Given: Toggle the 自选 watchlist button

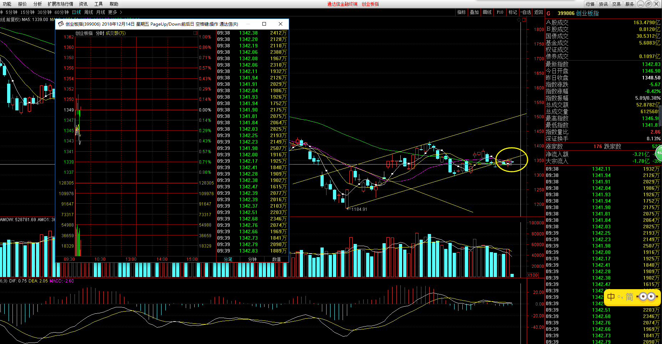Looking at the screenshot, I should 526,12.
